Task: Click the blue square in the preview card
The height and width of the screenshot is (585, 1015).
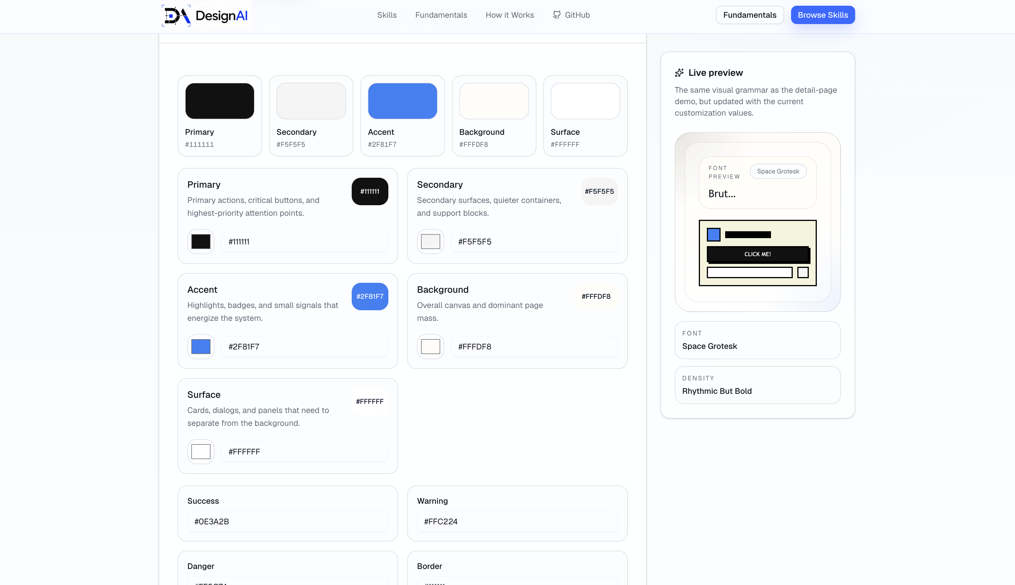Action: [713, 235]
